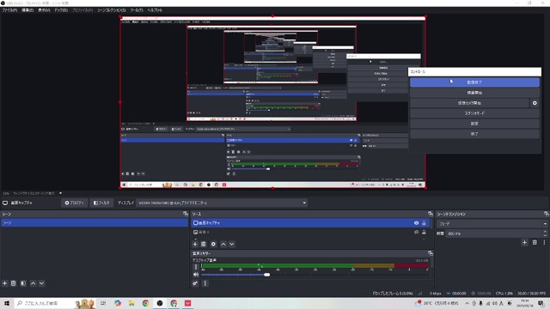
Task: Adjust the desktop audio volume slider
Action: pyautogui.click(x=233, y=275)
